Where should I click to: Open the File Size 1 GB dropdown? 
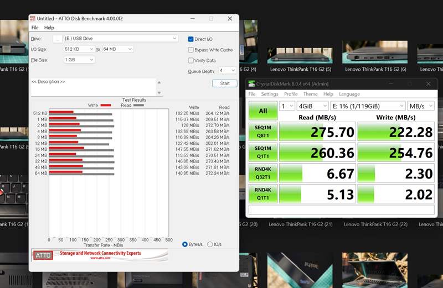click(79, 60)
